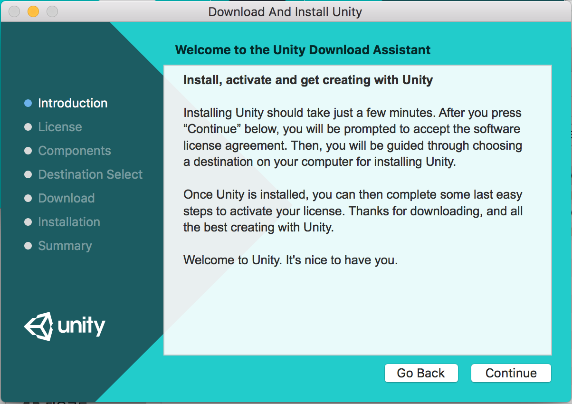The image size is (572, 404).
Task: Click the Download And Install Unity title bar
Action: (285, 11)
